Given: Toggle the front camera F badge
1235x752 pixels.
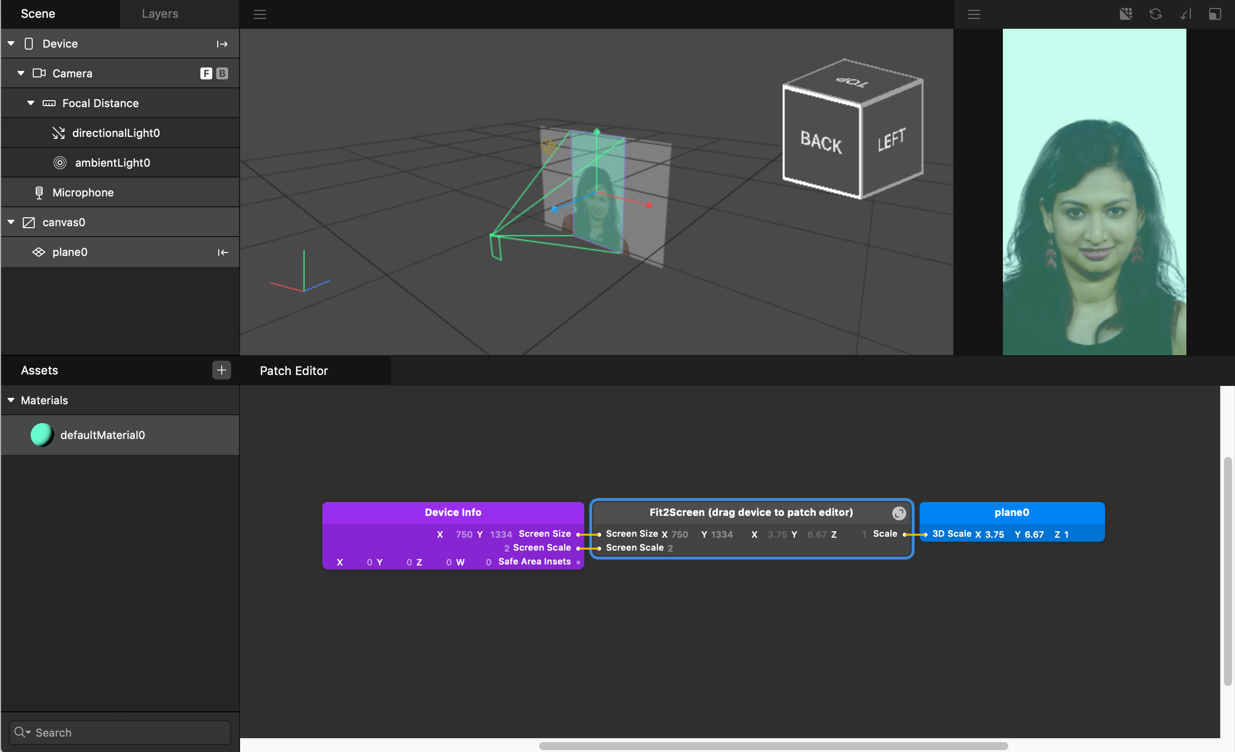Looking at the screenshot, I should tap(206, 74).
